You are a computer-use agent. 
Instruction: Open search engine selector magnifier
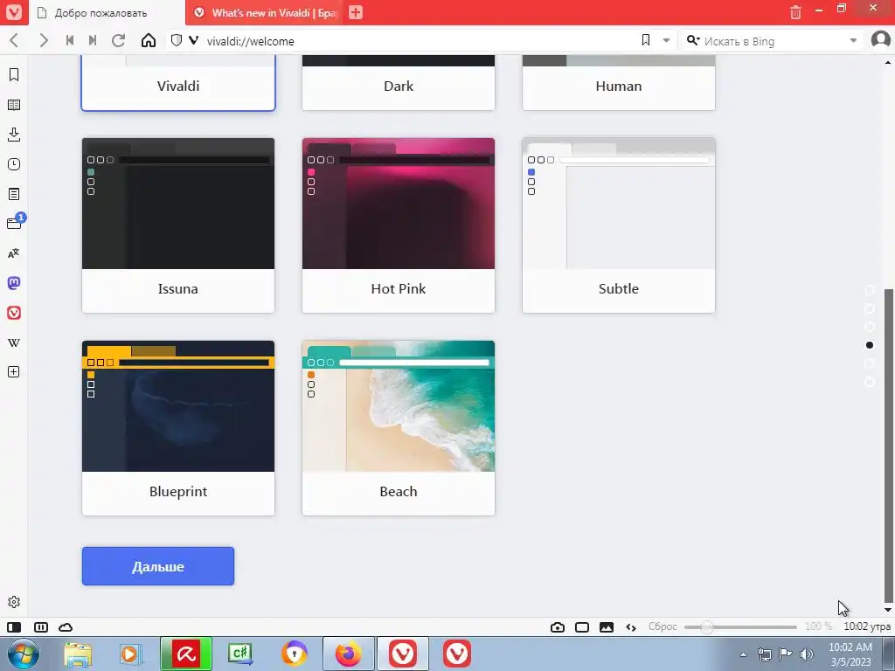(x=693, y=40)
